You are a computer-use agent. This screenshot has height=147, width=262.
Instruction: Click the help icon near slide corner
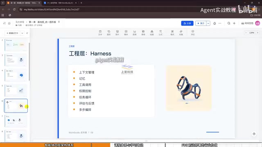254,134
